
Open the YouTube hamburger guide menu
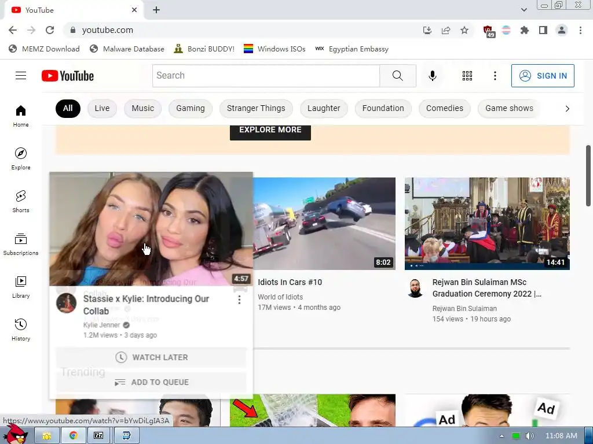pyautogui.click(x=21, y=76)
